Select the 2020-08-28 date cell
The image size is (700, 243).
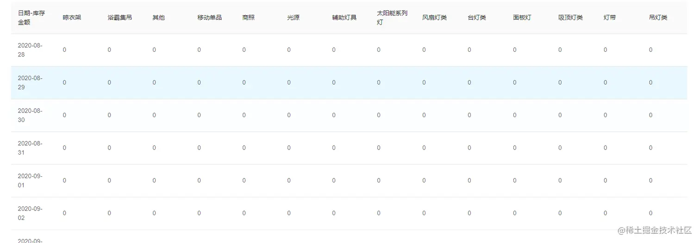[30, 50]
